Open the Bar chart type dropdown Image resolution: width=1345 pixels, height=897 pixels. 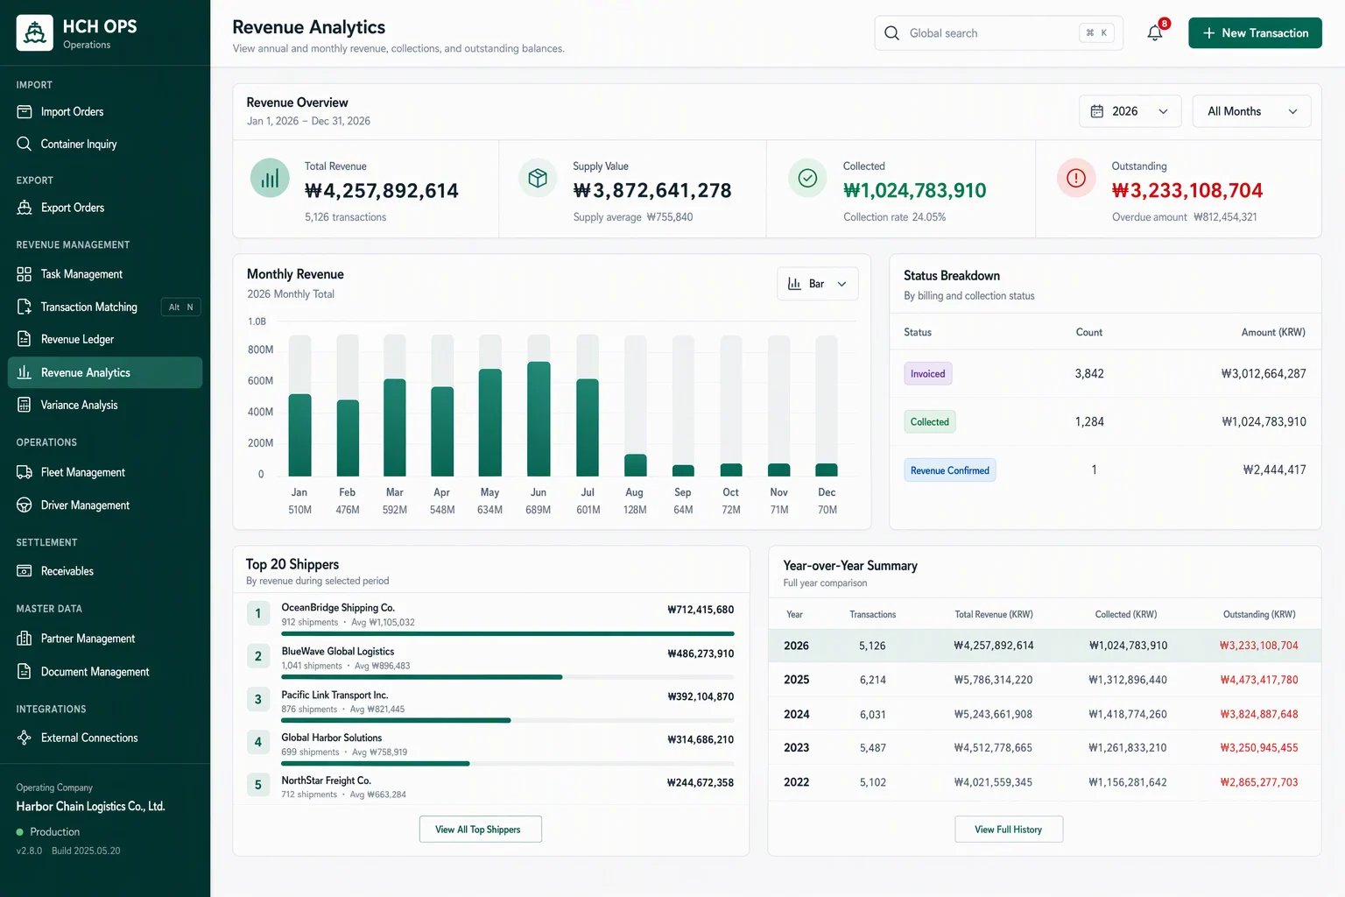tap(817, 284)
